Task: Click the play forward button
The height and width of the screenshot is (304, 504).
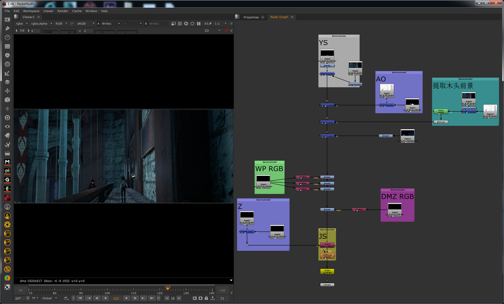Action: point(127,298)
